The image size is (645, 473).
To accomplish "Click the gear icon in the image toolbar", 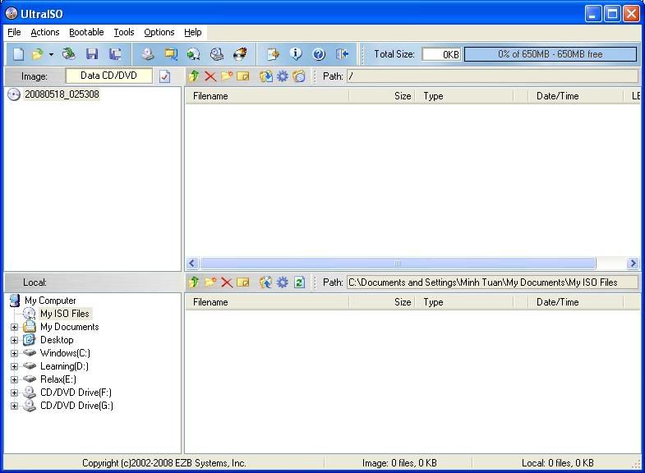I will point(282,76).
